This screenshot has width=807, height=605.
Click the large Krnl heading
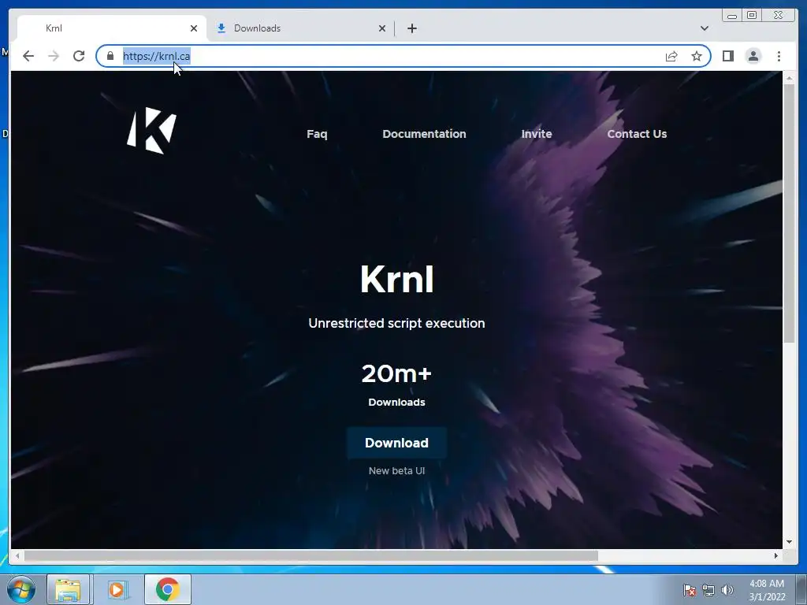396,280
